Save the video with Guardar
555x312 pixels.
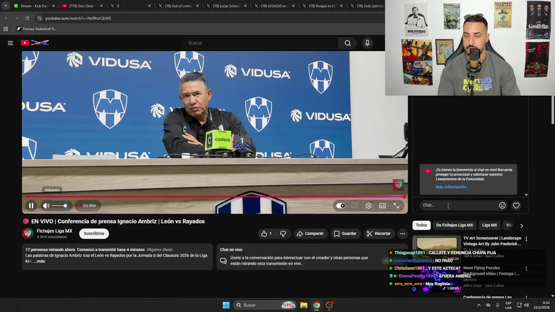[345, 234]
